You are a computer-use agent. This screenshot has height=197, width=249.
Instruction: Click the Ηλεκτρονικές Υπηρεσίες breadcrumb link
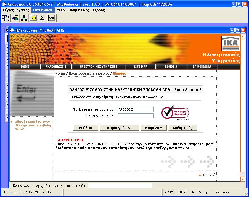click(x=89, y=73)
